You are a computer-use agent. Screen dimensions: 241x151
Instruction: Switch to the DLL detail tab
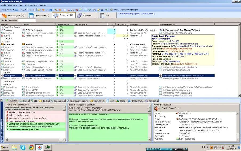pos(34,101)
